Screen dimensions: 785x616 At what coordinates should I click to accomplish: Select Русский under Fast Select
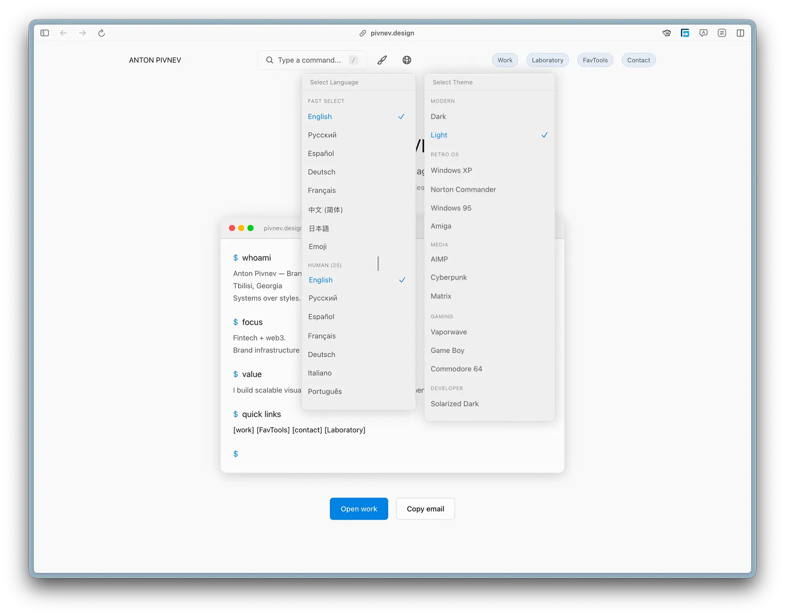(x=322, y=135)
